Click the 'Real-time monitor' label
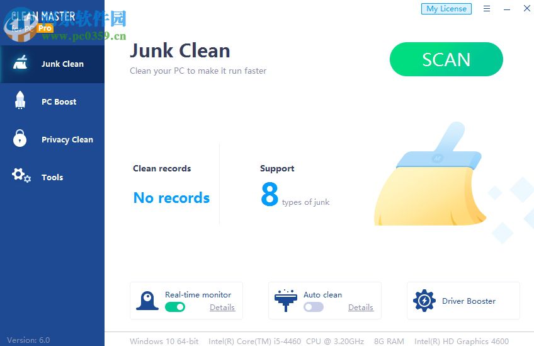The image size is (534, 346). coord(198,294)
